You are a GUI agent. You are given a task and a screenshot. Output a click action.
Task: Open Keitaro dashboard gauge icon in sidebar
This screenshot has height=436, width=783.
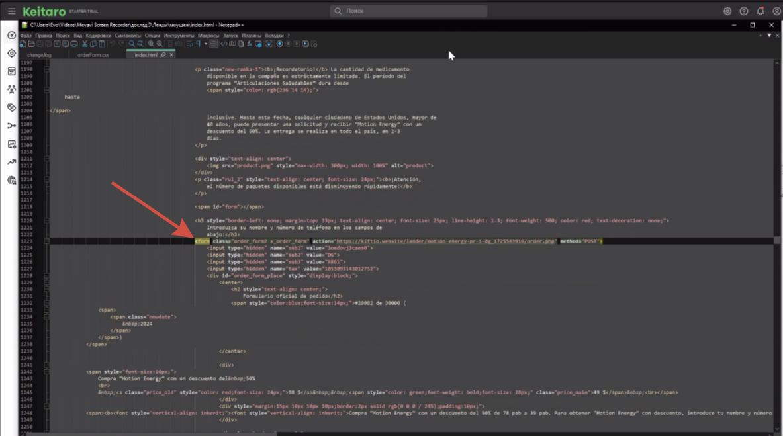click(11, 35)
